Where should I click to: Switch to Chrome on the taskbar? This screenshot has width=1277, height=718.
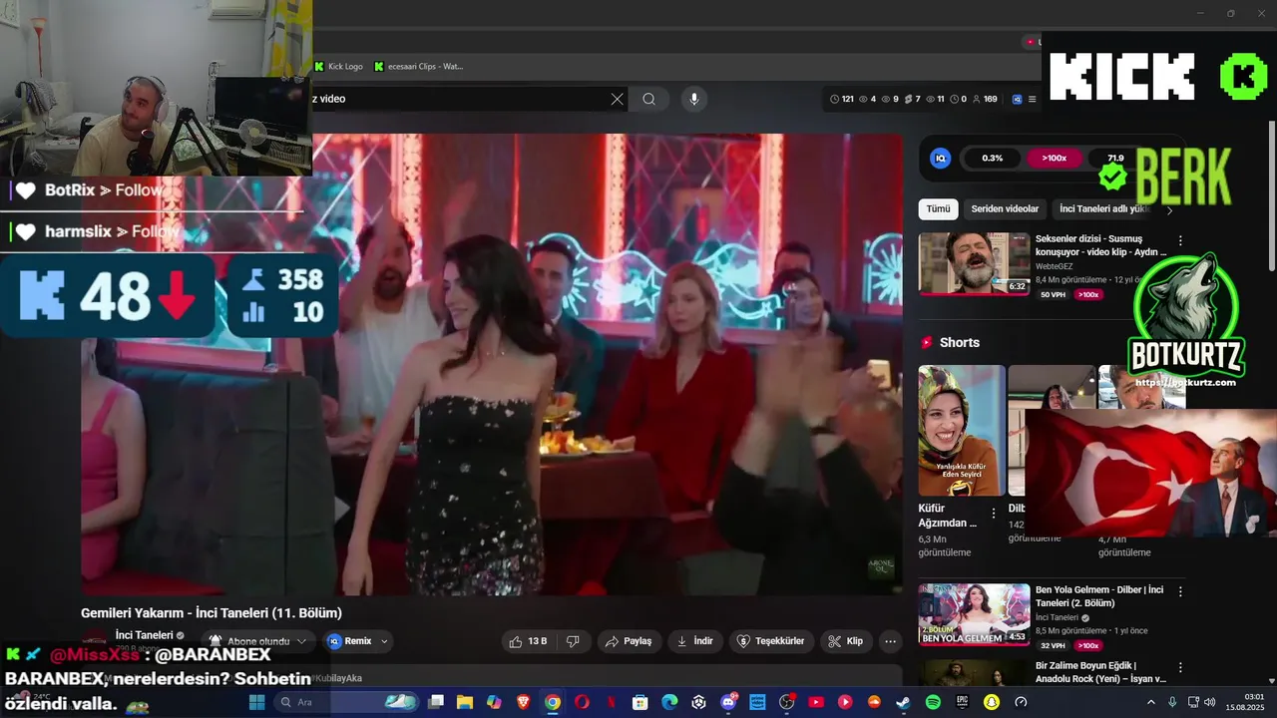pos(553,702)
